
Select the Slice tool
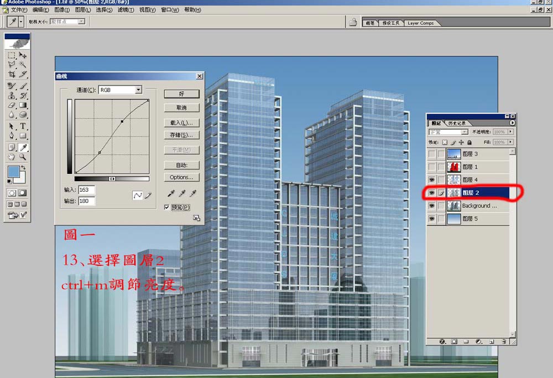click(23, 74)
